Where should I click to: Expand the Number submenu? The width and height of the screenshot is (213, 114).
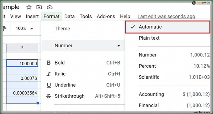83,46
